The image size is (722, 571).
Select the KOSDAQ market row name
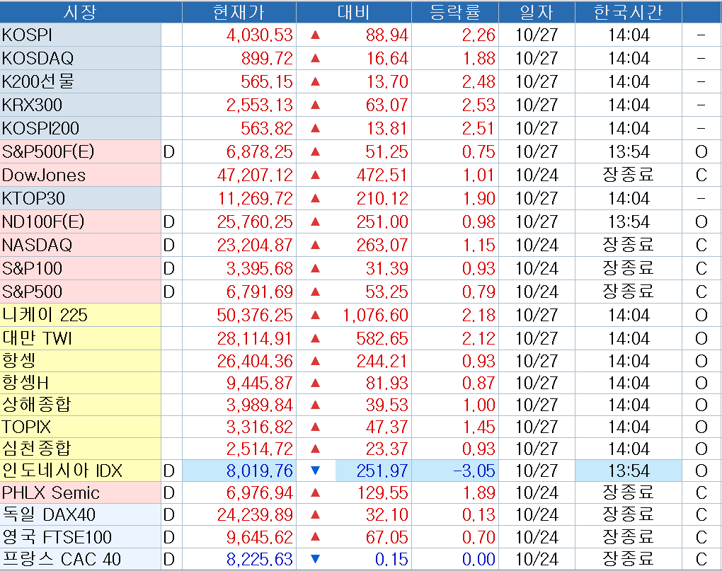click(38, 58)
